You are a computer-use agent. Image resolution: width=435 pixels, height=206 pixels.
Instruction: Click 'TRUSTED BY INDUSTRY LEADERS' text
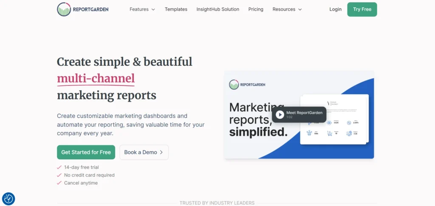click(217, 203)
